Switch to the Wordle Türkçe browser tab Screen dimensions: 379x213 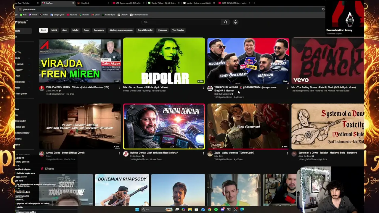coord(163,3)
